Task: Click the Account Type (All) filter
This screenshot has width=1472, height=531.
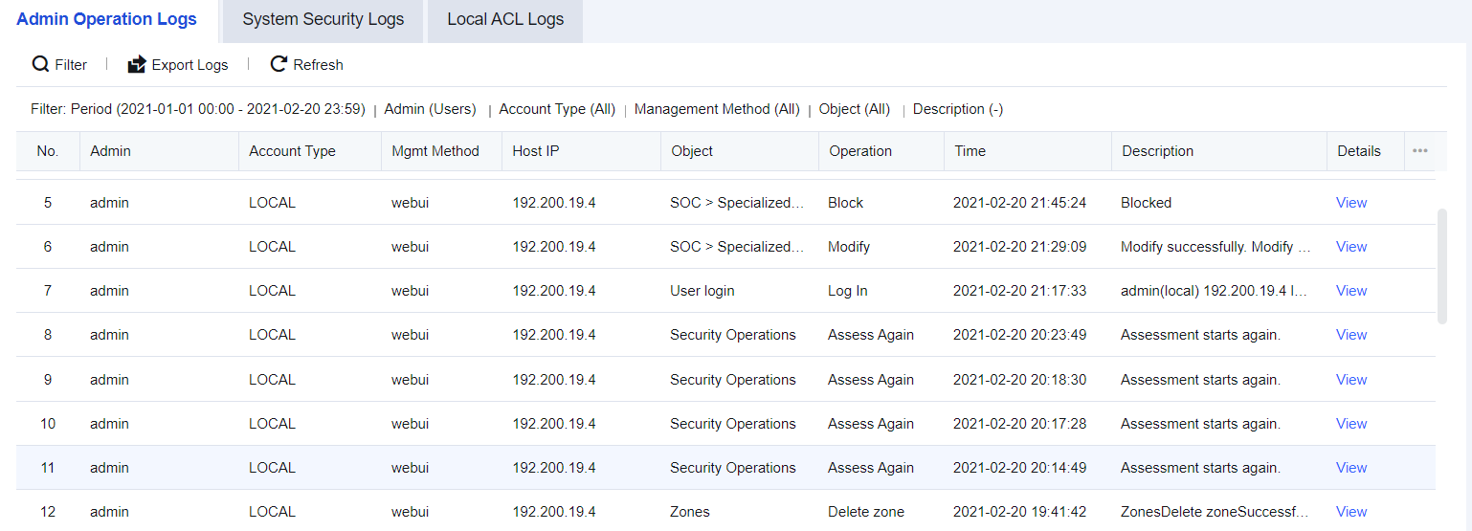Action: coord(556,109)
